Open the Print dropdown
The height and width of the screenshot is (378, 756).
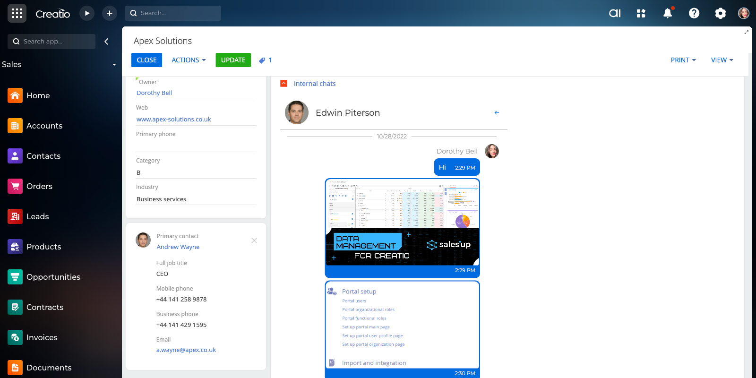[x=683, y=60]
